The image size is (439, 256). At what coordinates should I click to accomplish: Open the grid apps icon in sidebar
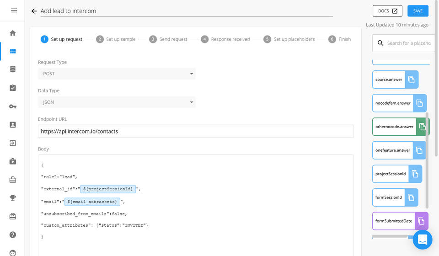13,51
